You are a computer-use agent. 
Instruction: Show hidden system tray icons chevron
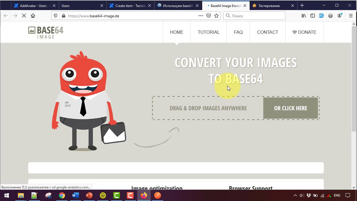pos(295,195)
